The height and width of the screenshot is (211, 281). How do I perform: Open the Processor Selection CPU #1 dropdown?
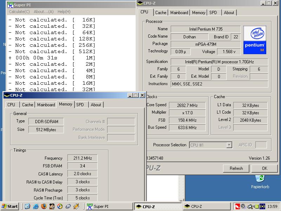point(211,145)
